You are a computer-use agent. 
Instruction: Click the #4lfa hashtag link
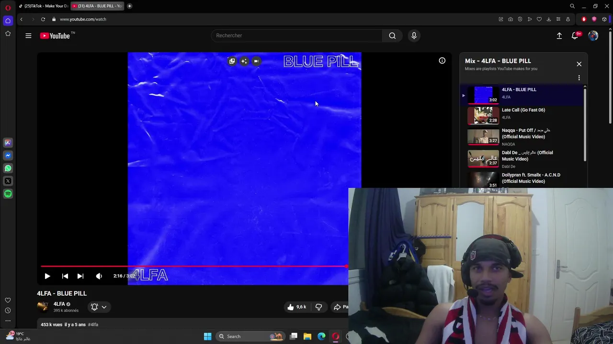[x=93, y=324]
